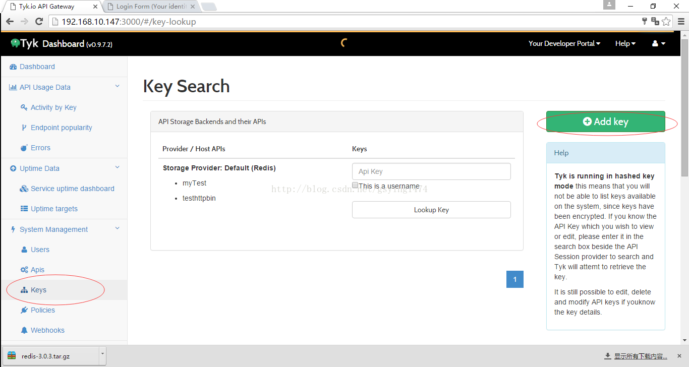Screen dimensions: 689x367
Task: Click the "Provider / Host APIs" column header
Action: 194,149
